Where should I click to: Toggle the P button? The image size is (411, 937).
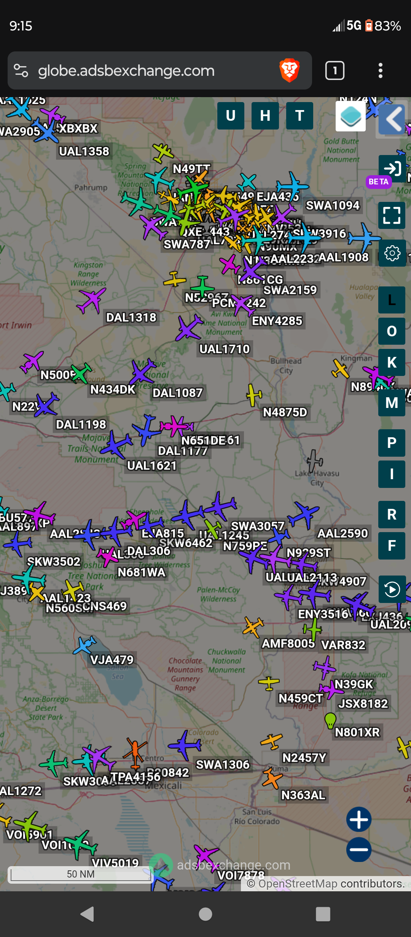coord(392,443)
